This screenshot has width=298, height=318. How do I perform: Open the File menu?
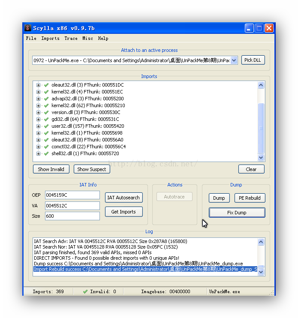coord(31,38)
